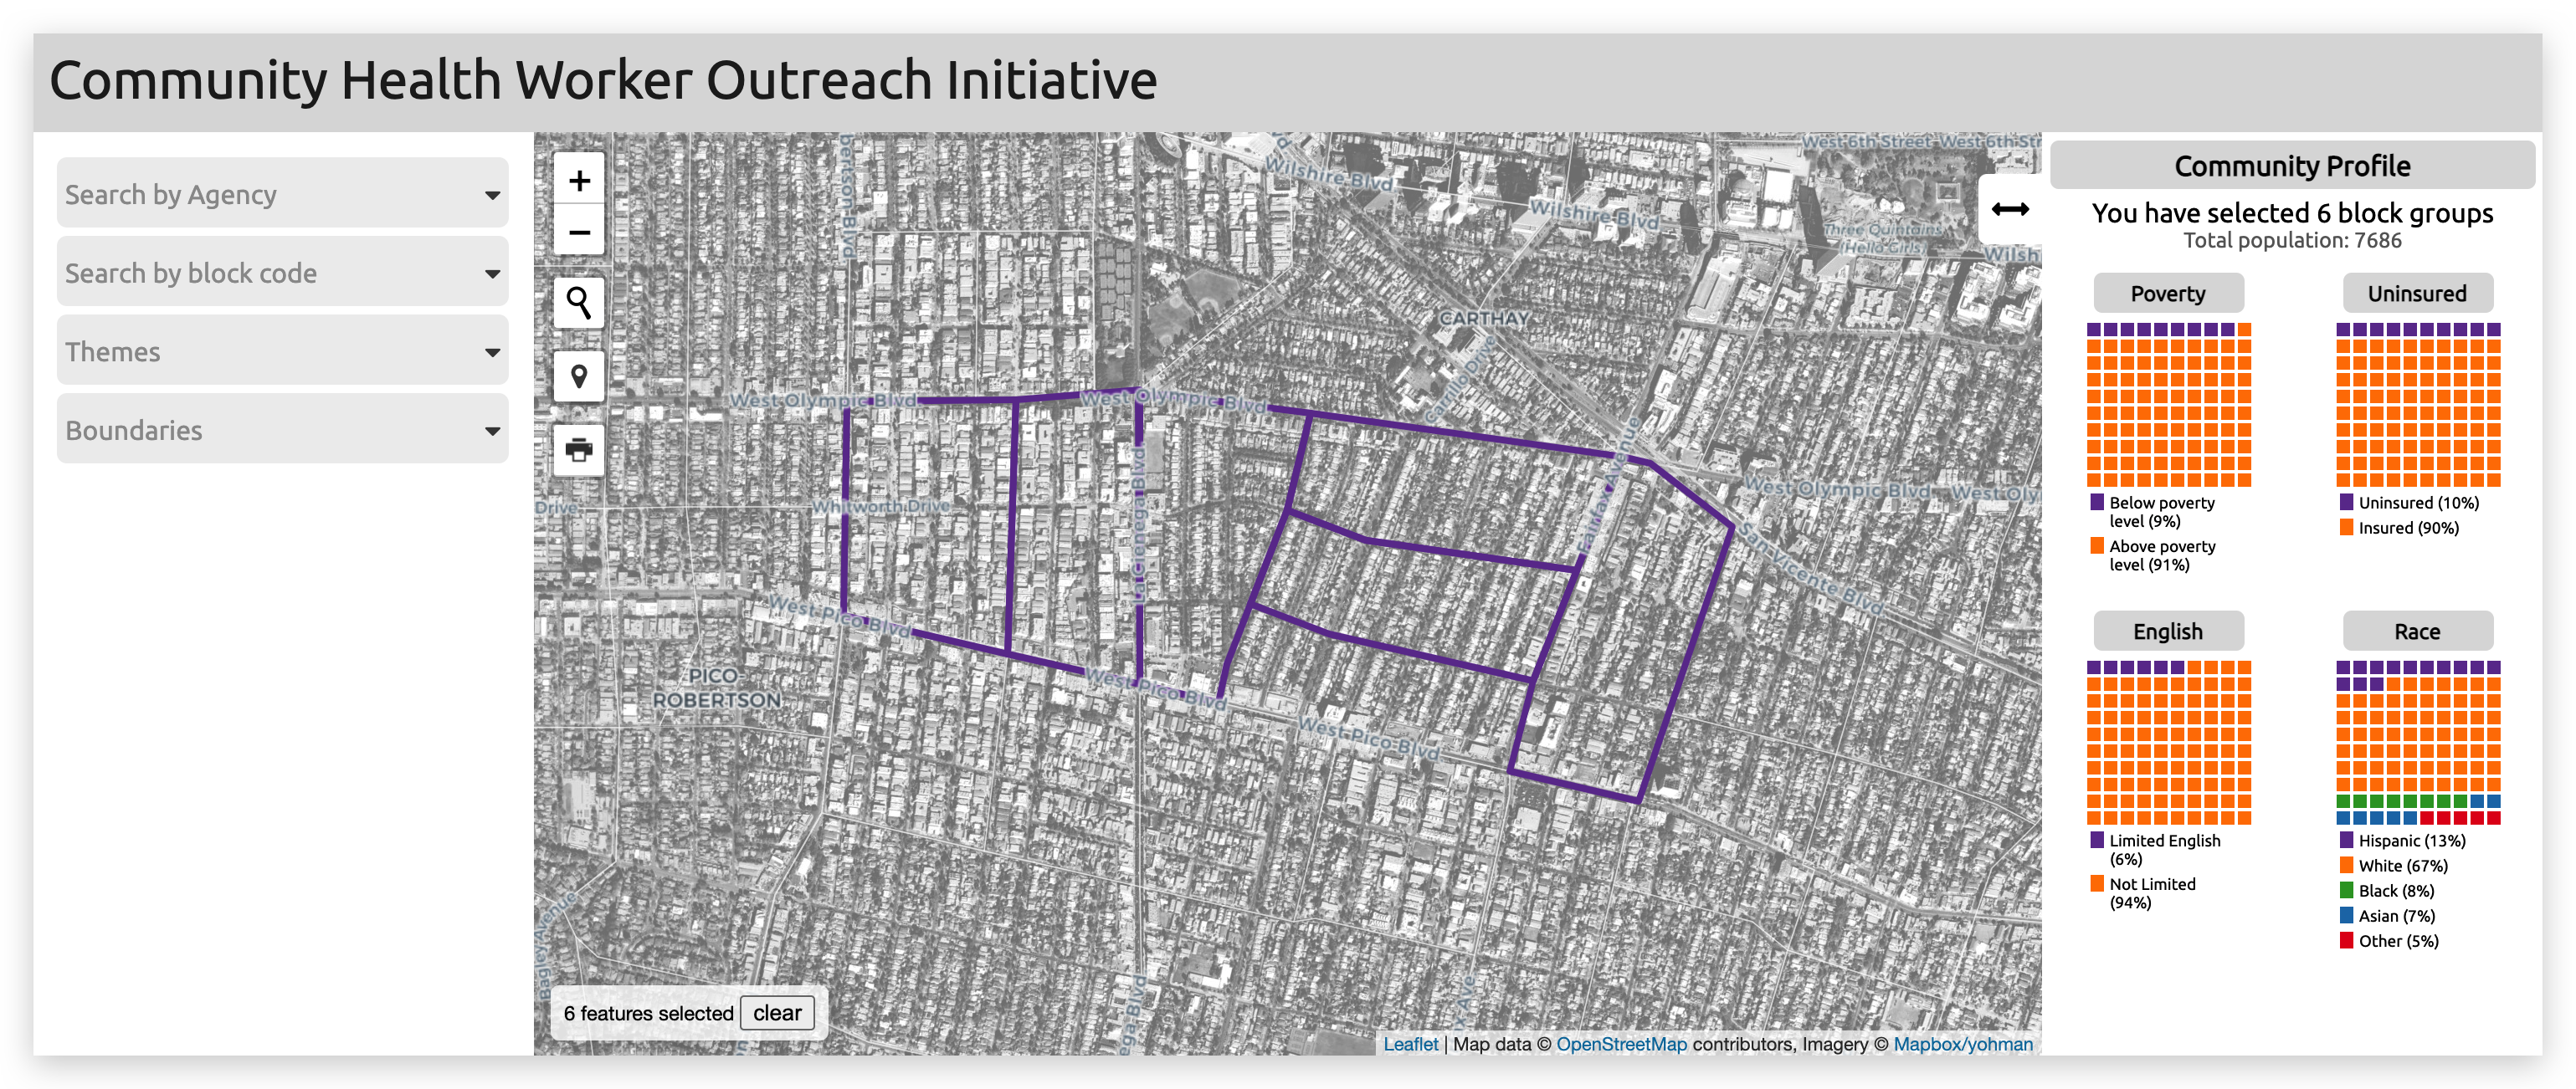
Task: Toggle profile panel with double-arrow icon
Action: (2009, 209)
